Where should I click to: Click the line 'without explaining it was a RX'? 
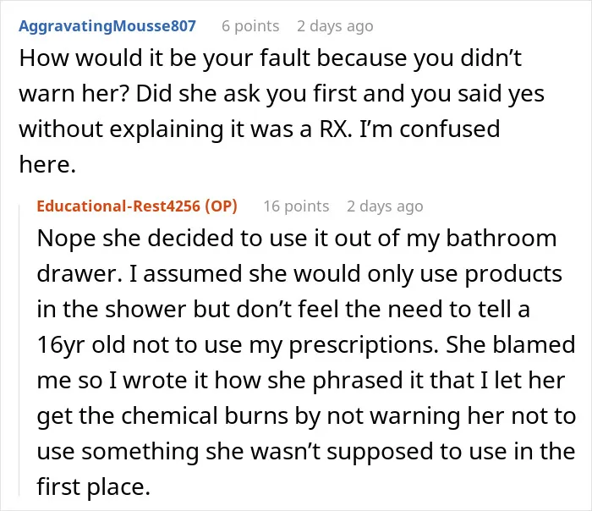[260, 129]
